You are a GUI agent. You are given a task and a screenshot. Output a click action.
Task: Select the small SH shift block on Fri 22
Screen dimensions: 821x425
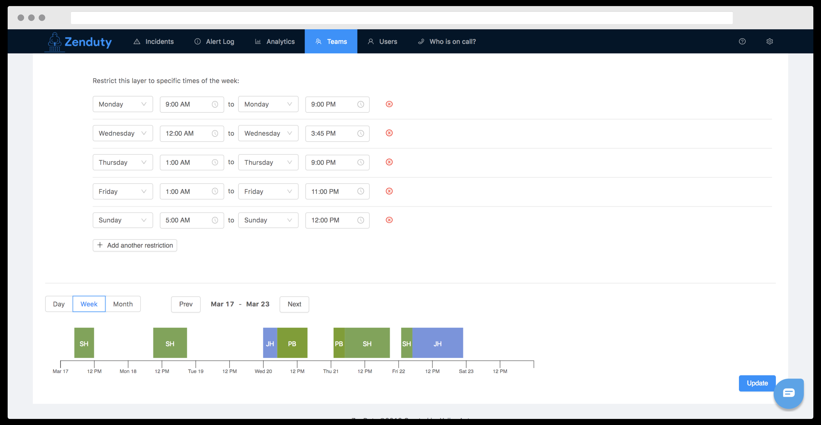click(x=406, y=343)
